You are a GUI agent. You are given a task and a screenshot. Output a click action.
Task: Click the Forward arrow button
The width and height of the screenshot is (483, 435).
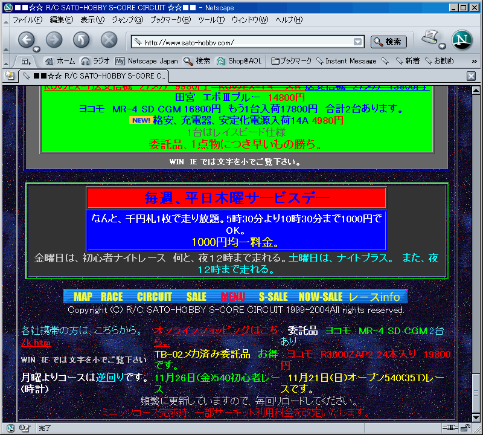point(54,40)
